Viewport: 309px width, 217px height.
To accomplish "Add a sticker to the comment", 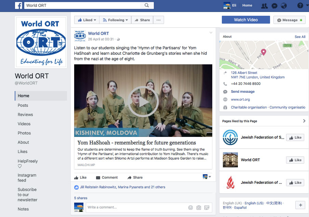I will point(207,207).
